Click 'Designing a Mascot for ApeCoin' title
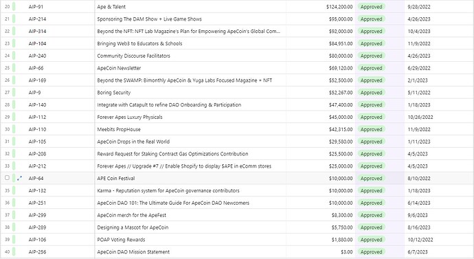The height and width of the screenshot is (259, 474). [133, 227]
